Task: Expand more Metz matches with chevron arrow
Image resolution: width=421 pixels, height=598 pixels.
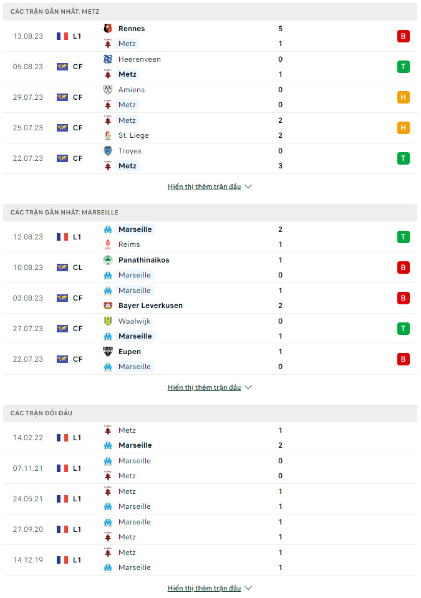Action: [x=248, y=186]
